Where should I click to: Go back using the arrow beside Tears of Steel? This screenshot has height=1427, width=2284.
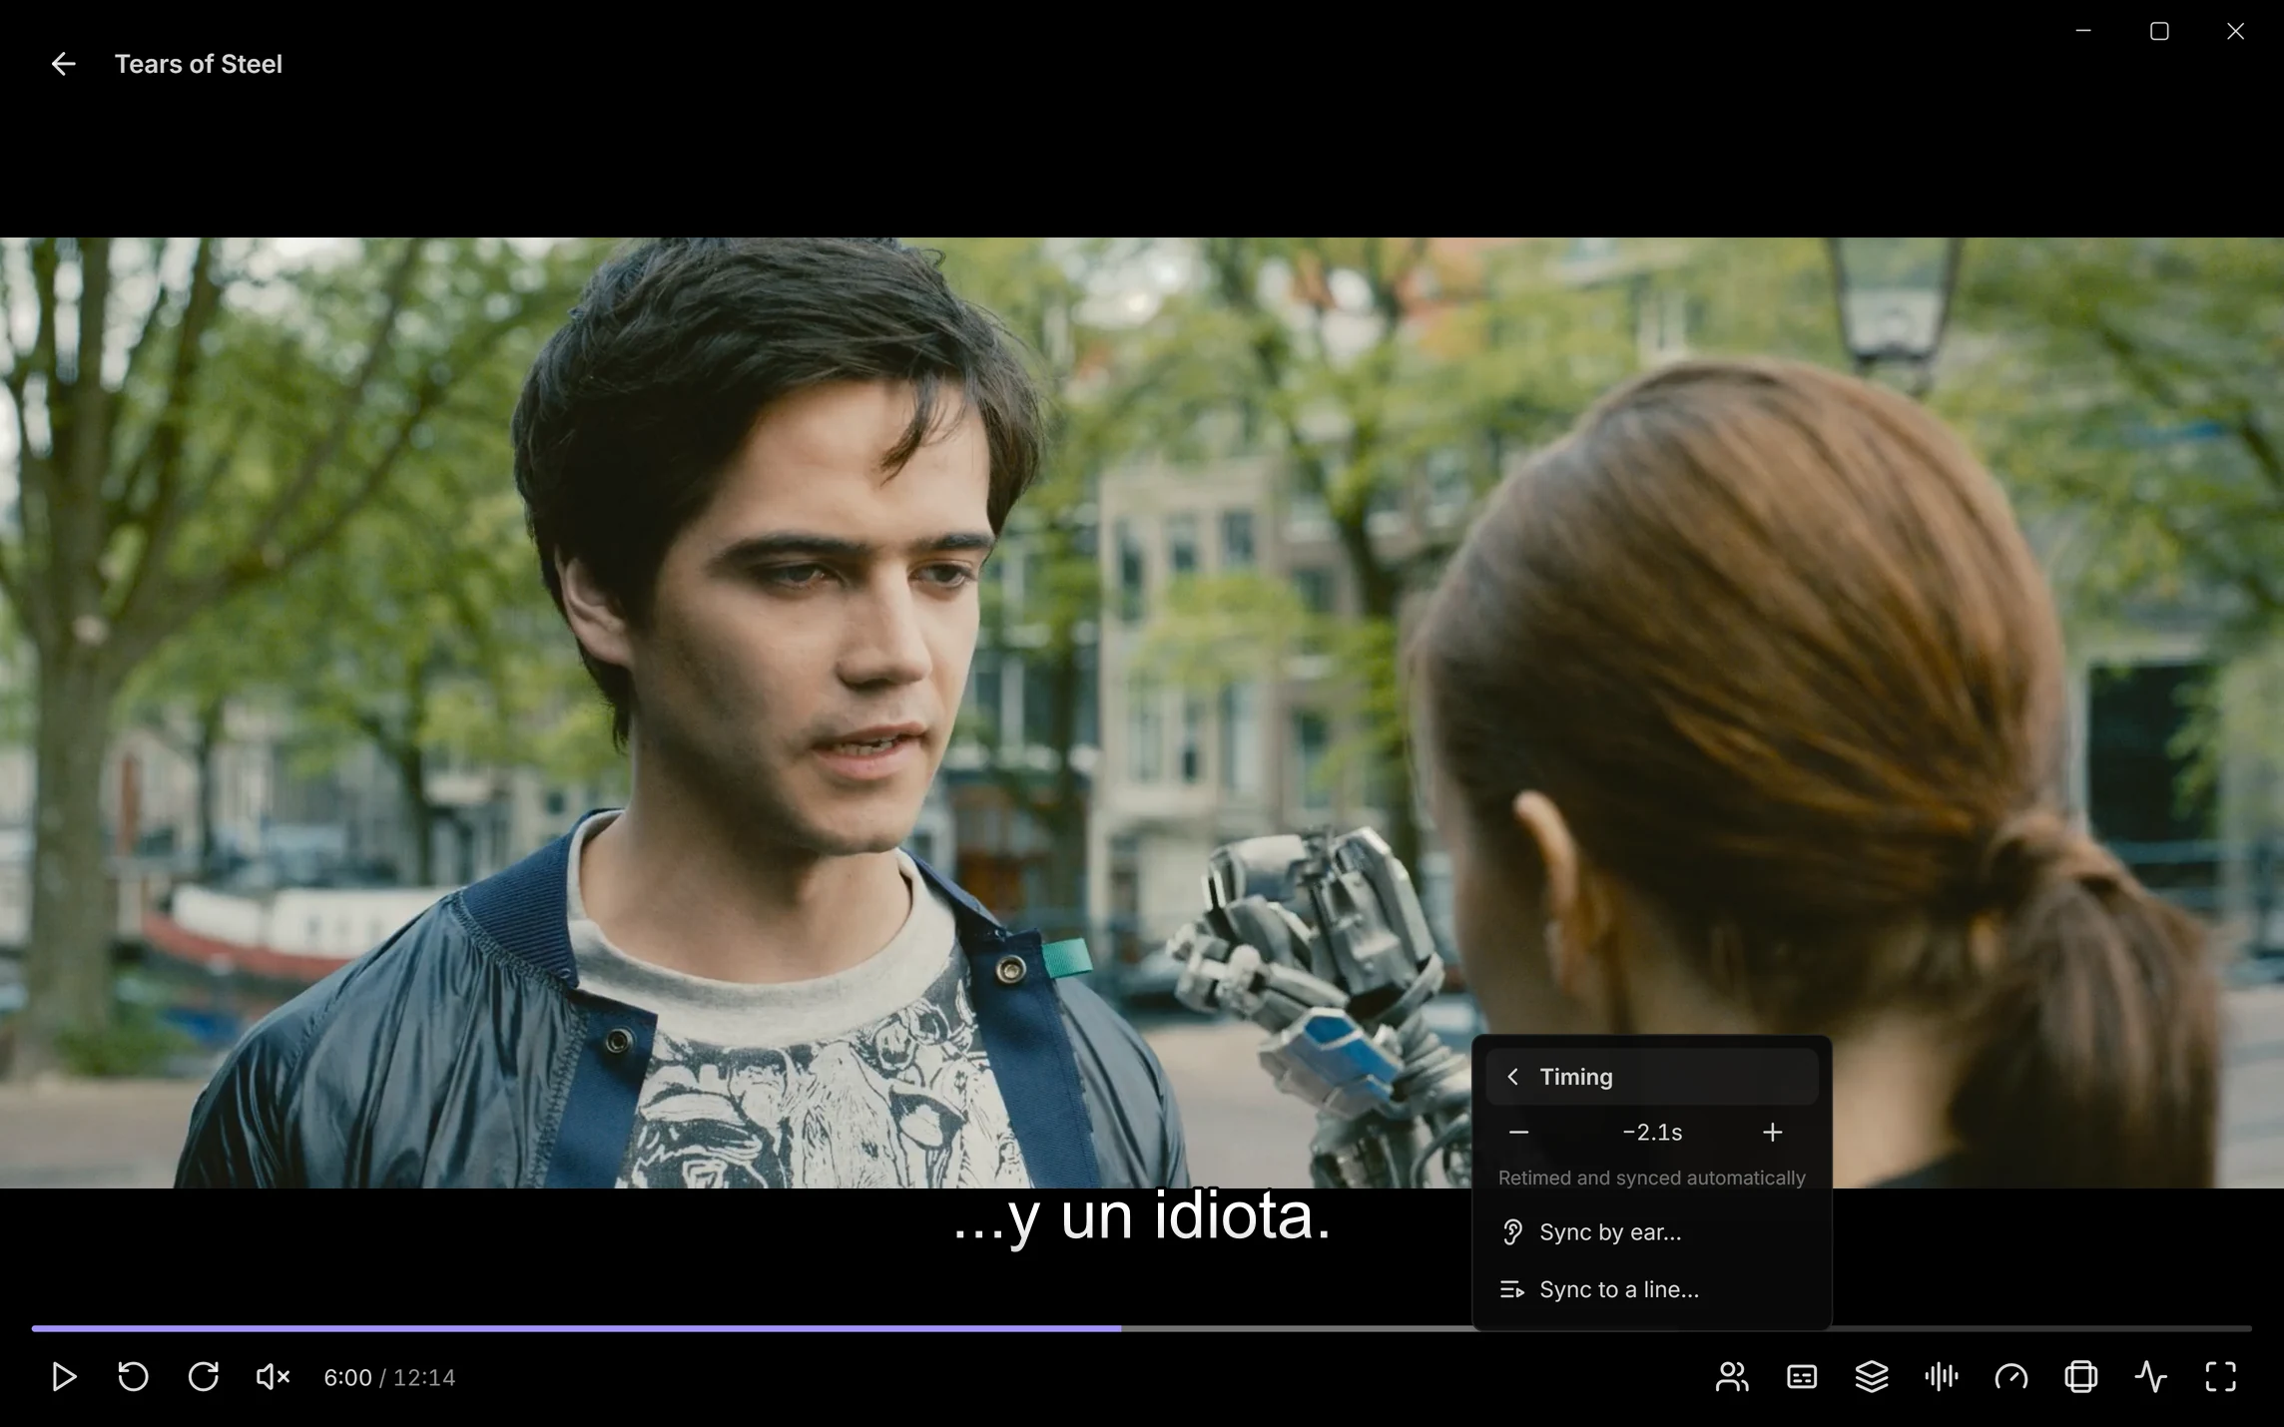63,64
